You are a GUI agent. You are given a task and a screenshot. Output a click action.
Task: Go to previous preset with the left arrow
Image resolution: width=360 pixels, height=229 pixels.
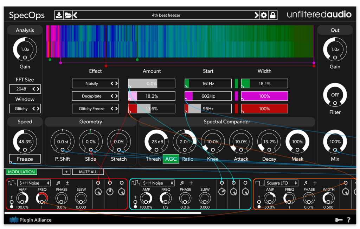pyautogui.click(x=75, y=15)
